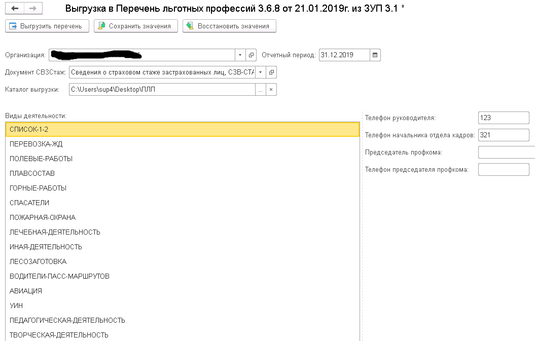Select ПОЛЕВЫЕ-РАБОТЫ row

point(183,159)
